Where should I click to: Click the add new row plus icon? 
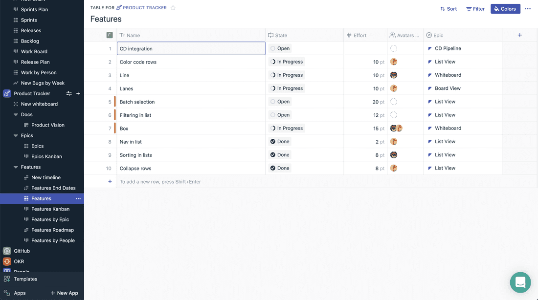[x=110, y=181]
